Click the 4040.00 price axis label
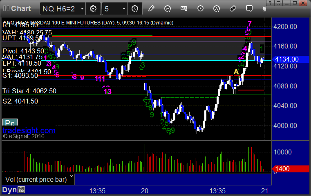 pos(285,106)
